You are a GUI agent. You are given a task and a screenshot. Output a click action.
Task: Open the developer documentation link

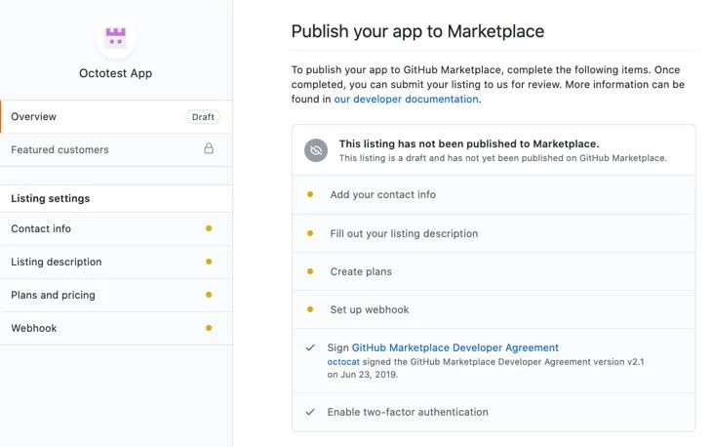(407, 99)
